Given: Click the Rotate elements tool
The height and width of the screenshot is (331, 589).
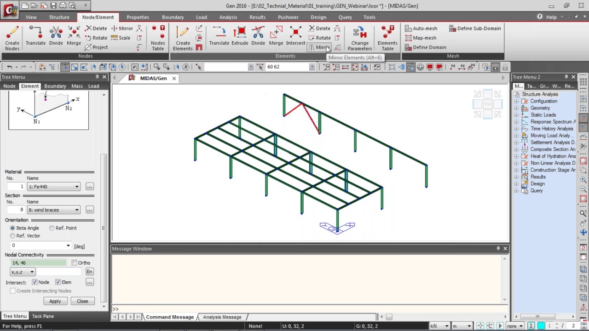Looking at the screenshot, I should pos(319,38).
